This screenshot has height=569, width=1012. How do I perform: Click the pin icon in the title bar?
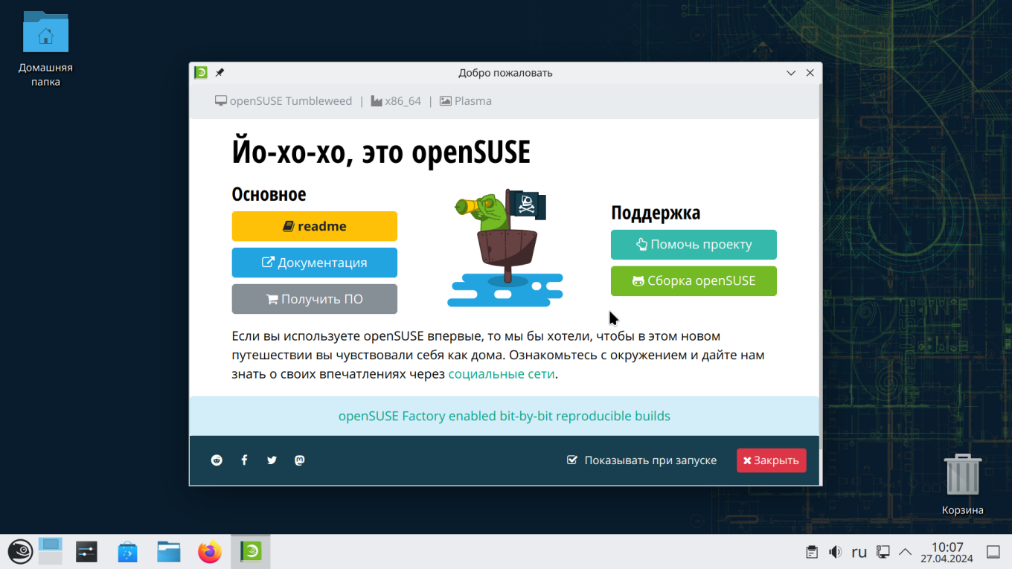220,73
